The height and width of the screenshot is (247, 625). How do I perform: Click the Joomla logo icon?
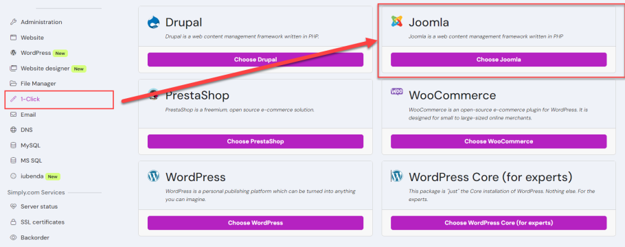(396, 21)
